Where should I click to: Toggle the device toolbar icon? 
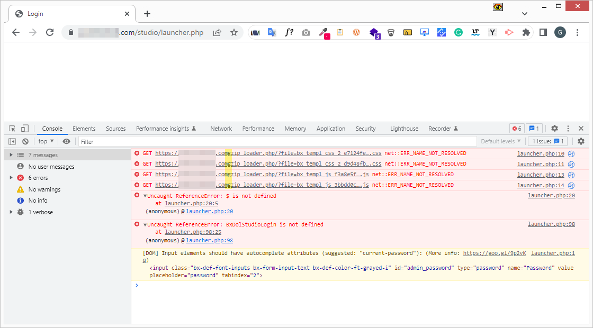[x=24, y=129]
